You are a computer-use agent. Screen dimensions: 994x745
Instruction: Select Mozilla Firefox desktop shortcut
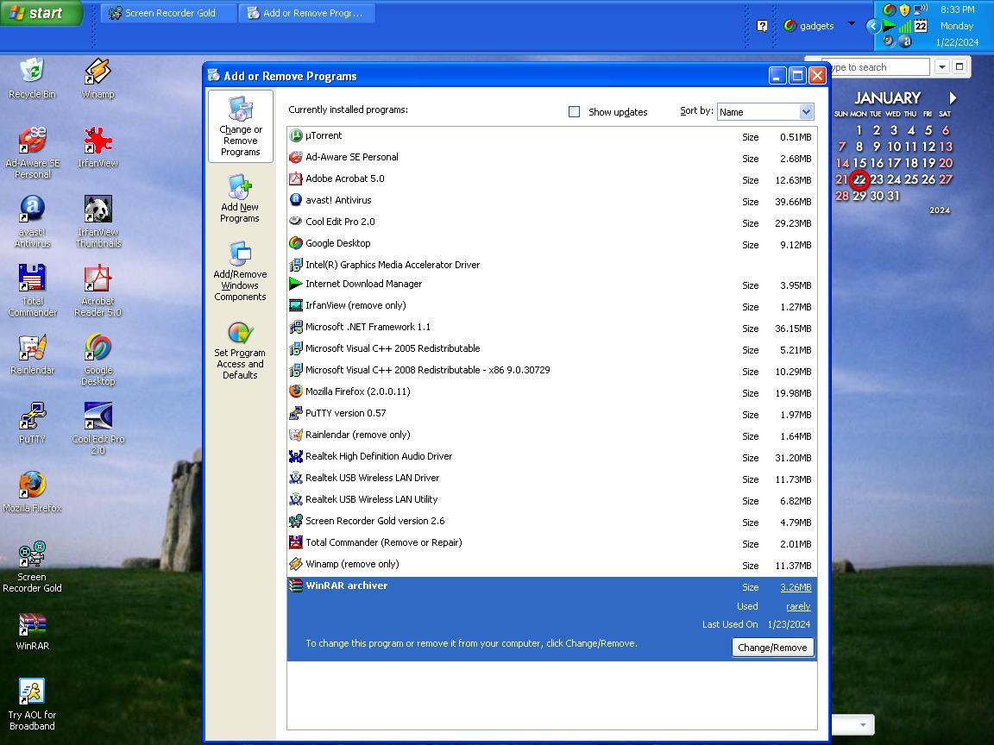pyautogui.click(x=32, y=491)
